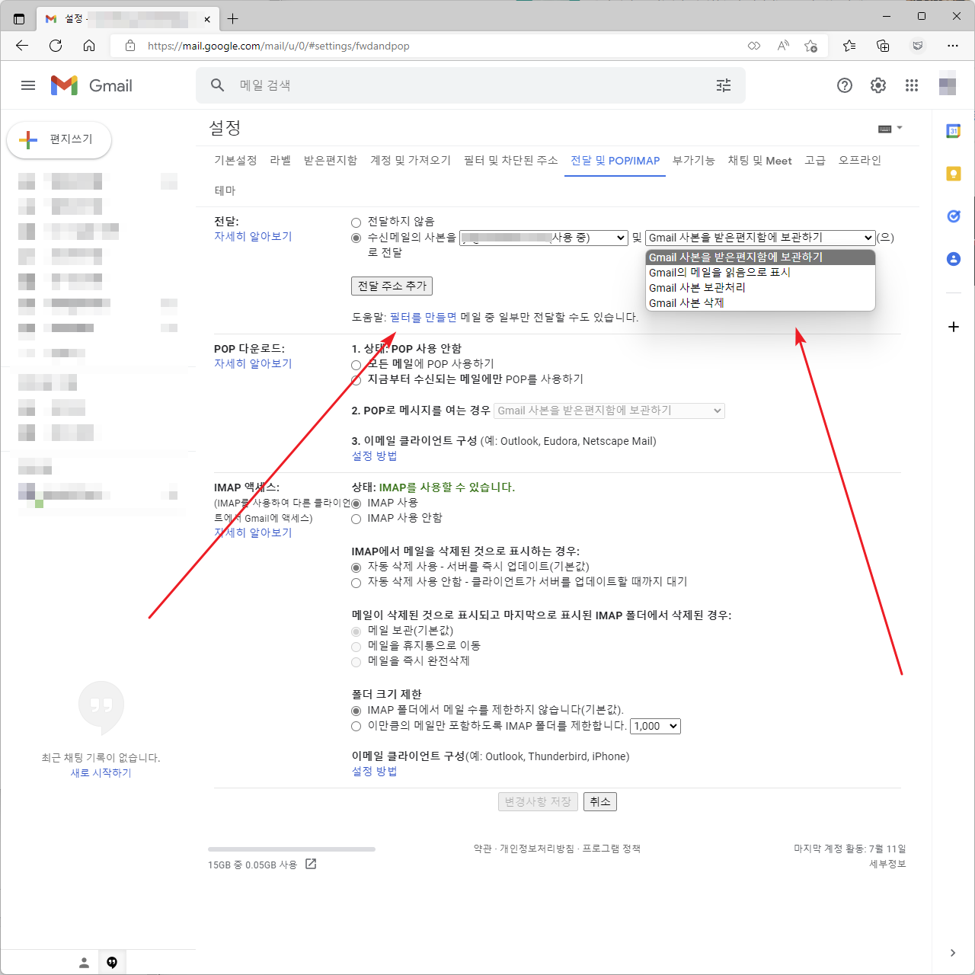975x975 pixels.
Task: Click the mail search magnifier icon
Action: click(218, 85)
